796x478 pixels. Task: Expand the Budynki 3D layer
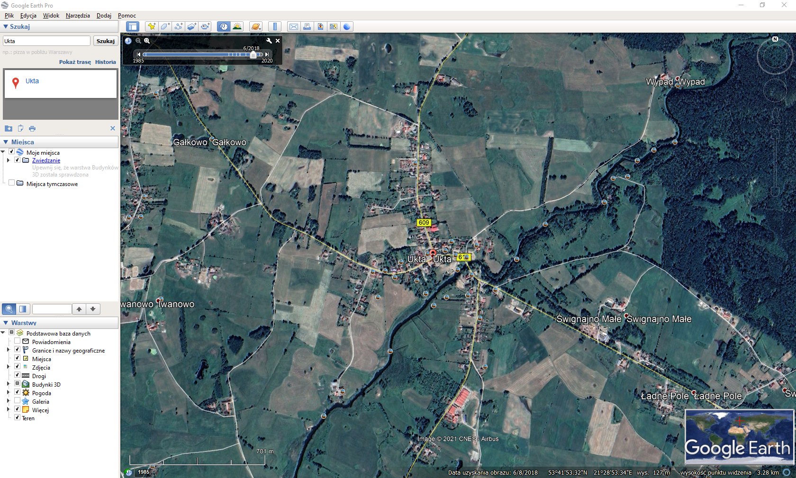(x=8, y=384)
